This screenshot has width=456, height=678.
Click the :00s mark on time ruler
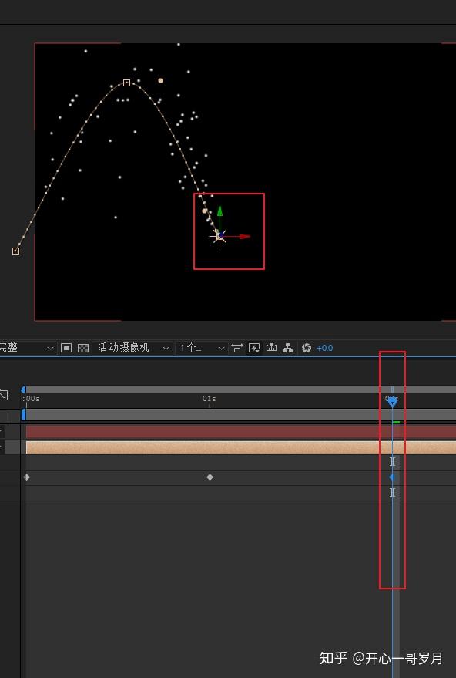(31, 399)
